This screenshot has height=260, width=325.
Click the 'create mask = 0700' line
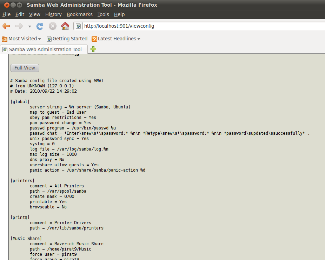(x=52, y=196)
